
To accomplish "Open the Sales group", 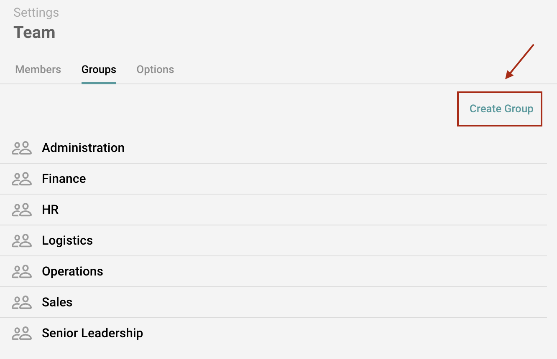I will point(57,302).
